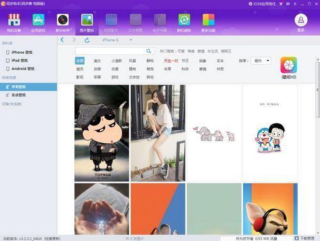This screenshot has height=241, width=320.
Task: Filter wallpapers by 游戏 games category
Action: pos(115,77)
